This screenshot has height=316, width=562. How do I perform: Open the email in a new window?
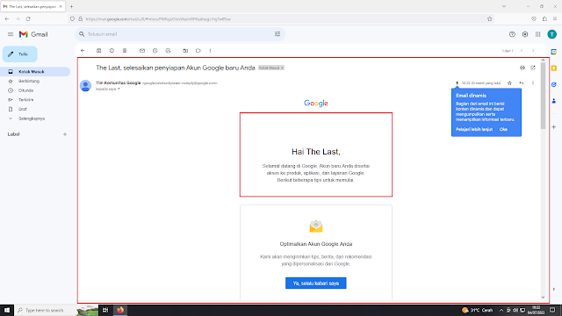coord(533,68)
